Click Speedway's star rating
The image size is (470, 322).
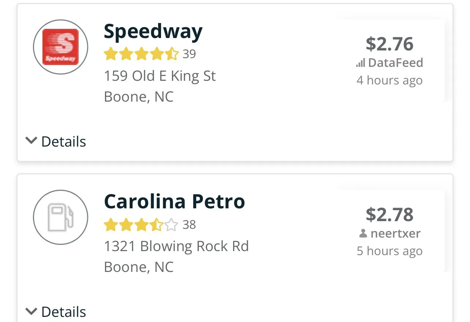point(141,54)
